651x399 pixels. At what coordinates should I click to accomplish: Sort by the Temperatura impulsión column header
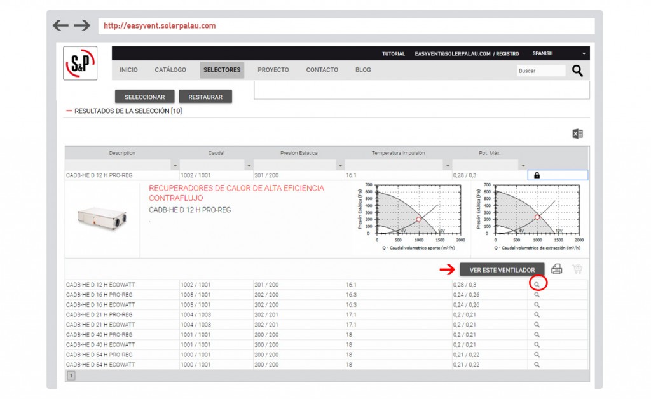pos(398,153)
